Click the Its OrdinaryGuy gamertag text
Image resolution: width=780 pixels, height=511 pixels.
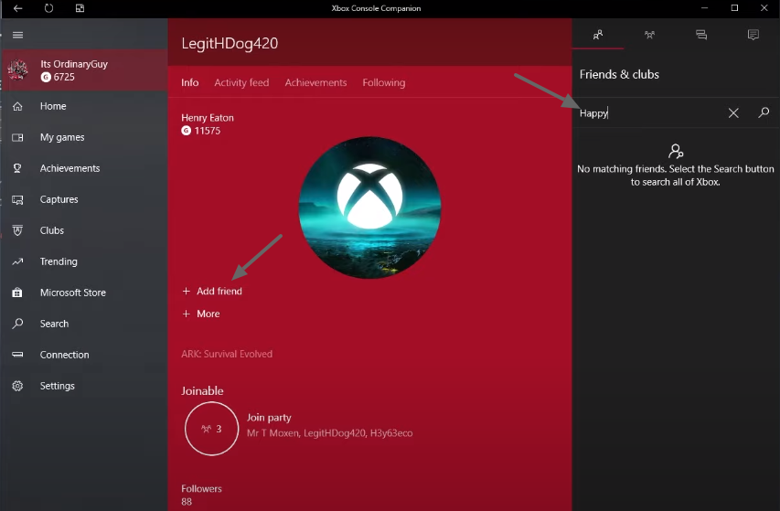pos(74,64)
